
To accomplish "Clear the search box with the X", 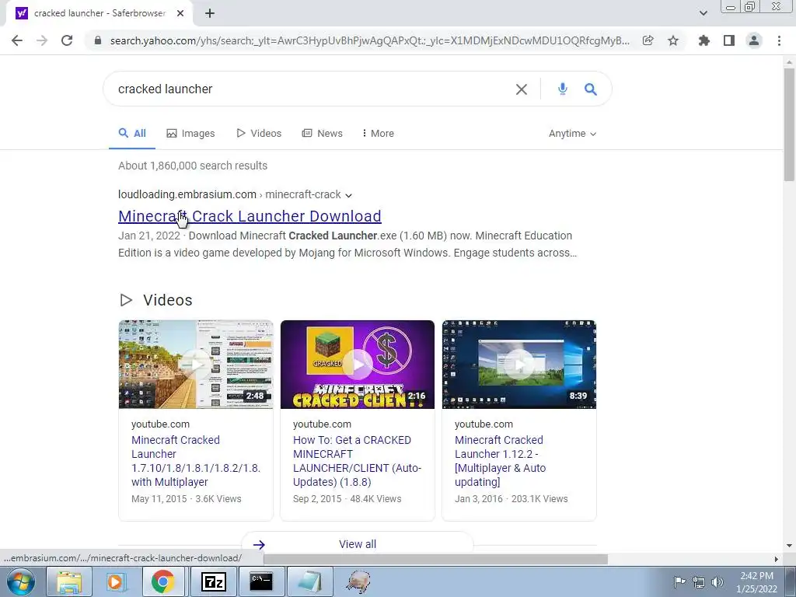I will pyautogui.click(x=522, y=89).
